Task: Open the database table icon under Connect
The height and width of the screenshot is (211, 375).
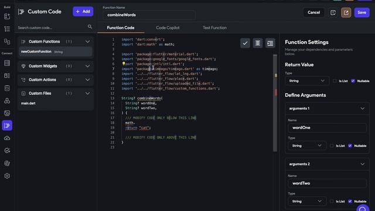Action: pyautogui.click(x=7, y=63)
